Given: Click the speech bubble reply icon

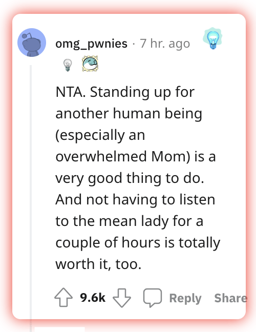Looking at the screenshot, I should tap(153, 298).
